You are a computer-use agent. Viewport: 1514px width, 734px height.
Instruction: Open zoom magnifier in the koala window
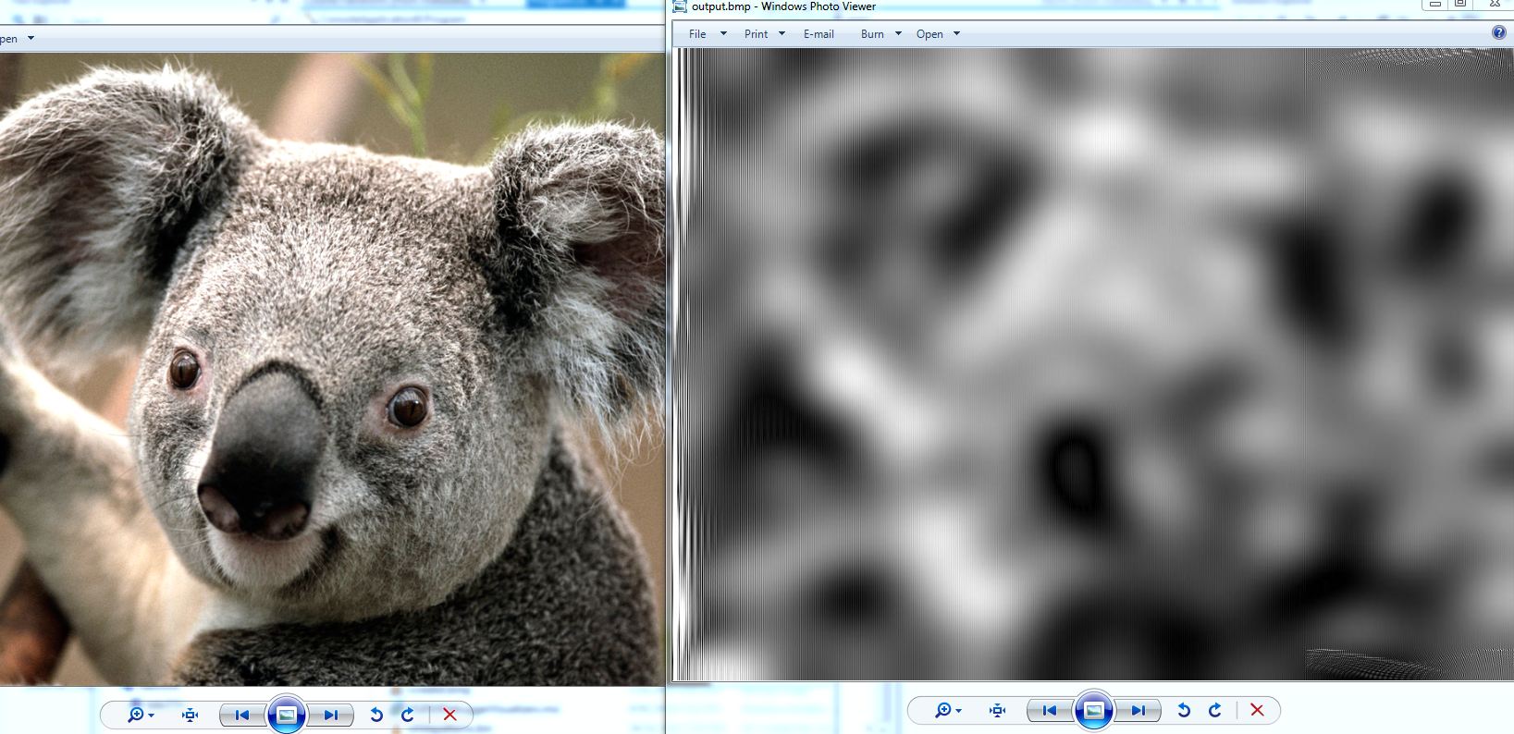tap(141, 715)
